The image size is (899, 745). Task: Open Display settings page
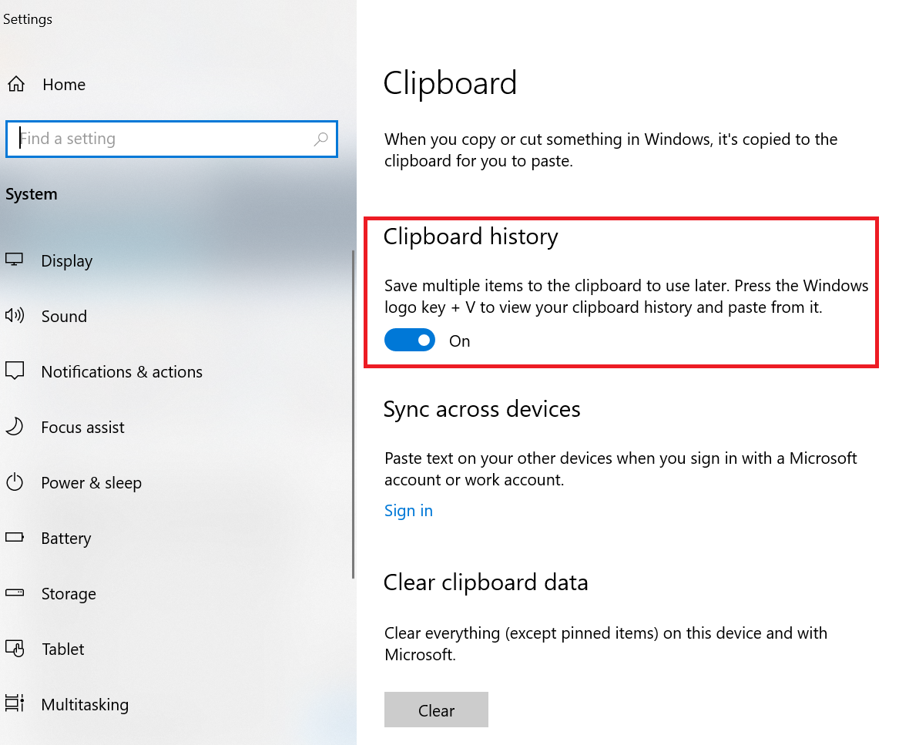coord(67,261)
